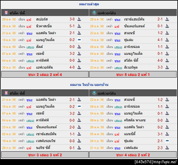178x165 pixels.
Task: Click date 19 ต.ค. 56 in เวสต์บรอมวิช row
Action: click(x=9, y=141)
